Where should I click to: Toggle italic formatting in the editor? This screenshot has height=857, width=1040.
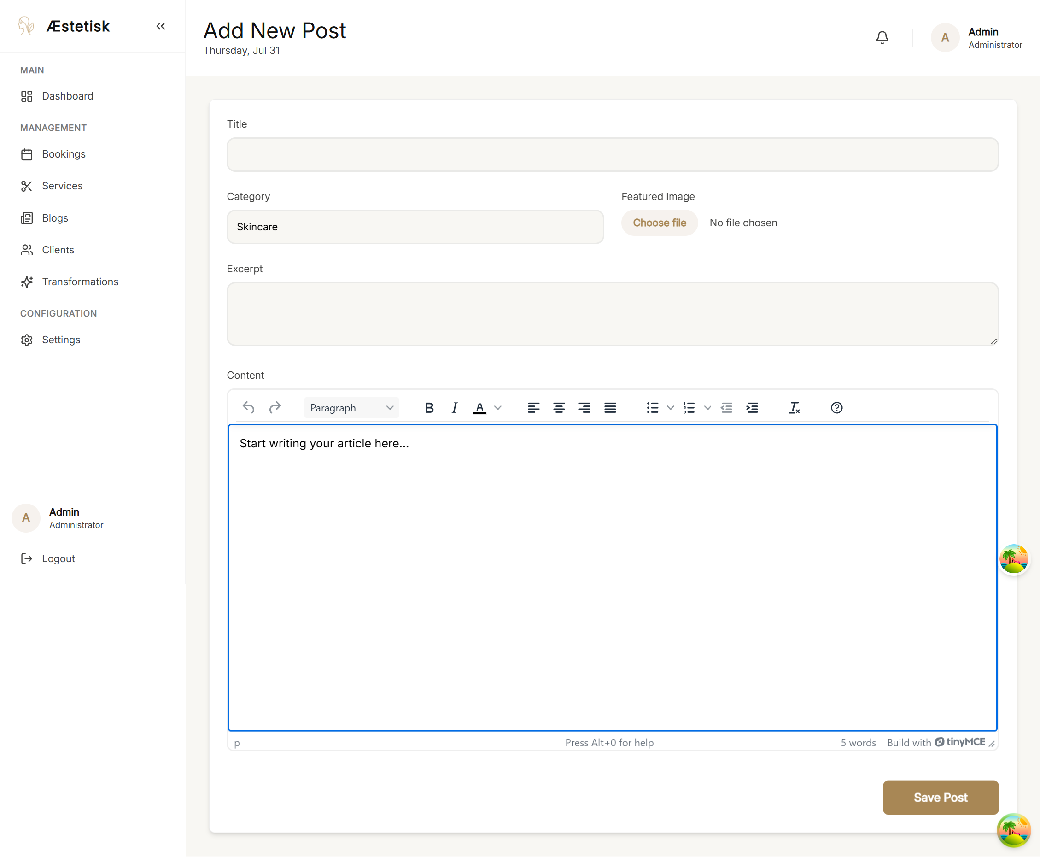454,407
